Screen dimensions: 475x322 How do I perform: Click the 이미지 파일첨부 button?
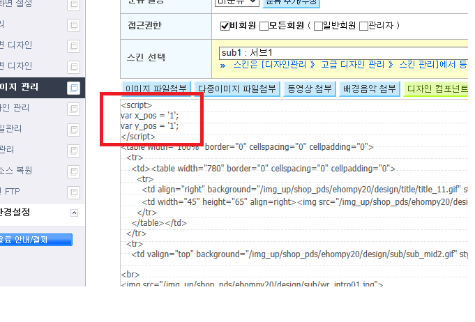tap(156, 89)
